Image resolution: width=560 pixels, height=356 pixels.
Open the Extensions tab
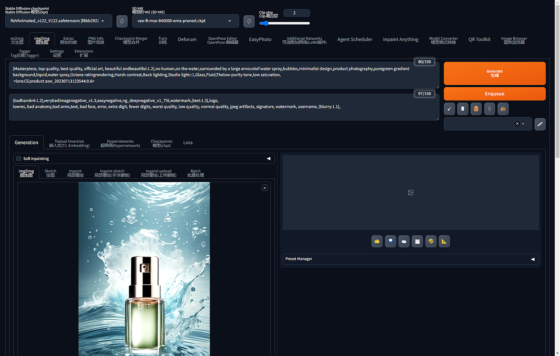84,53
